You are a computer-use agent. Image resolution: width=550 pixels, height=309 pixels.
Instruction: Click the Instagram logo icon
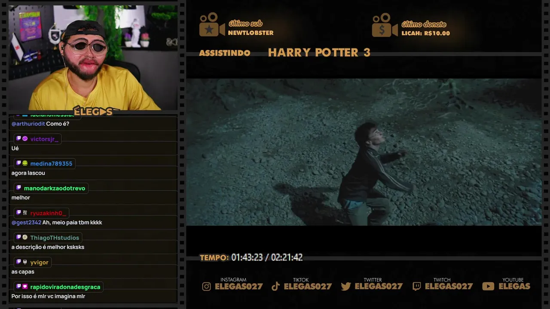pyautogui.click(x=207, y=286)
